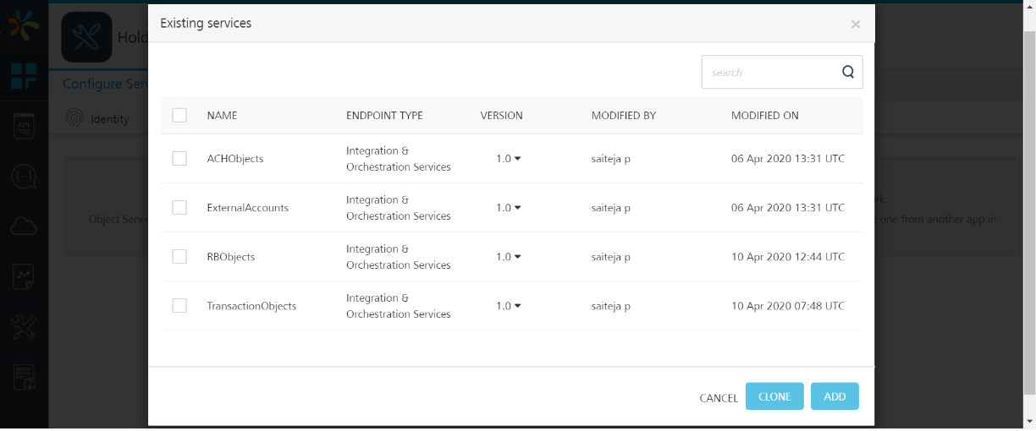Open TransactionObjects version 1.0 dropdown
Viewport: 1036px width, 431px height.
(x=508, y=306)
